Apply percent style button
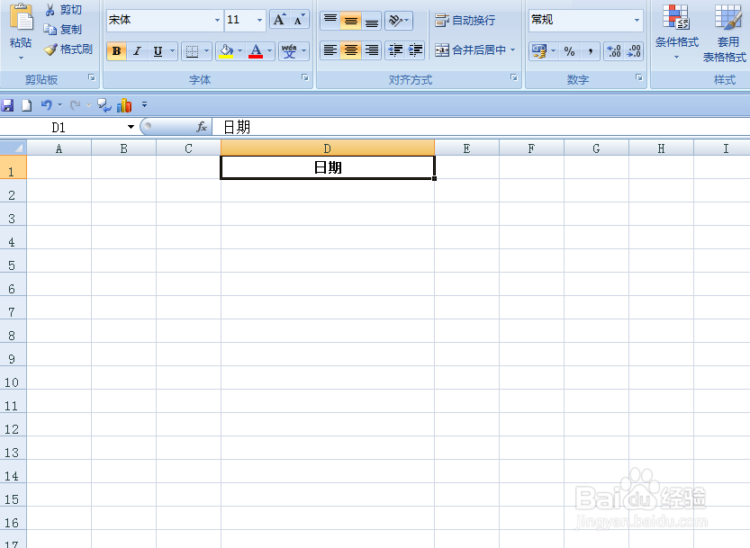 [569, 51]
